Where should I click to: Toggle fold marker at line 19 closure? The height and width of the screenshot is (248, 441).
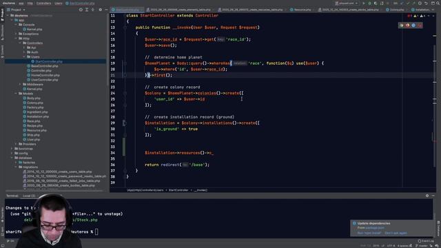(125, 63)
